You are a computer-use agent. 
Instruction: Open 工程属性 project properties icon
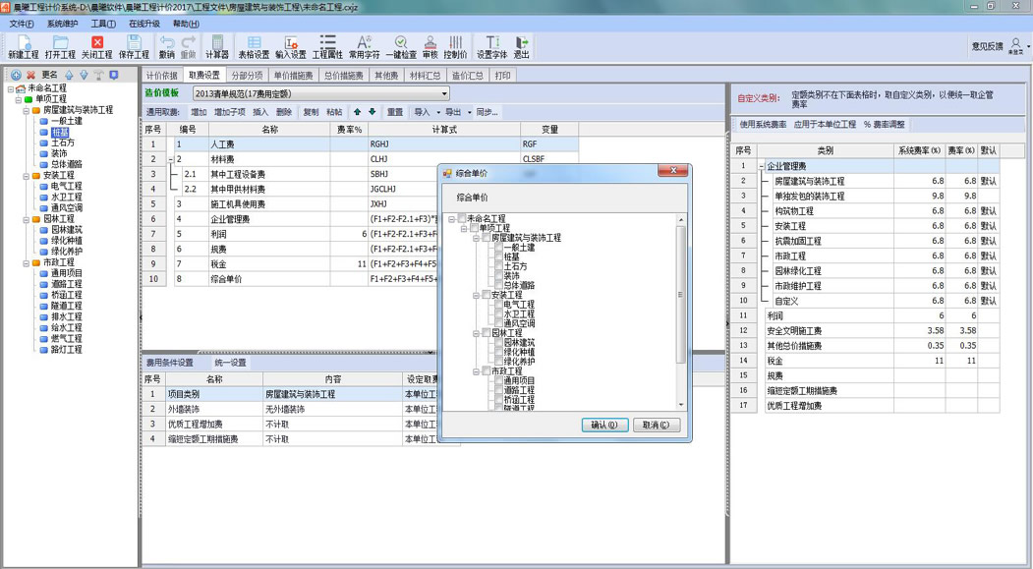[x=327, y=47]
